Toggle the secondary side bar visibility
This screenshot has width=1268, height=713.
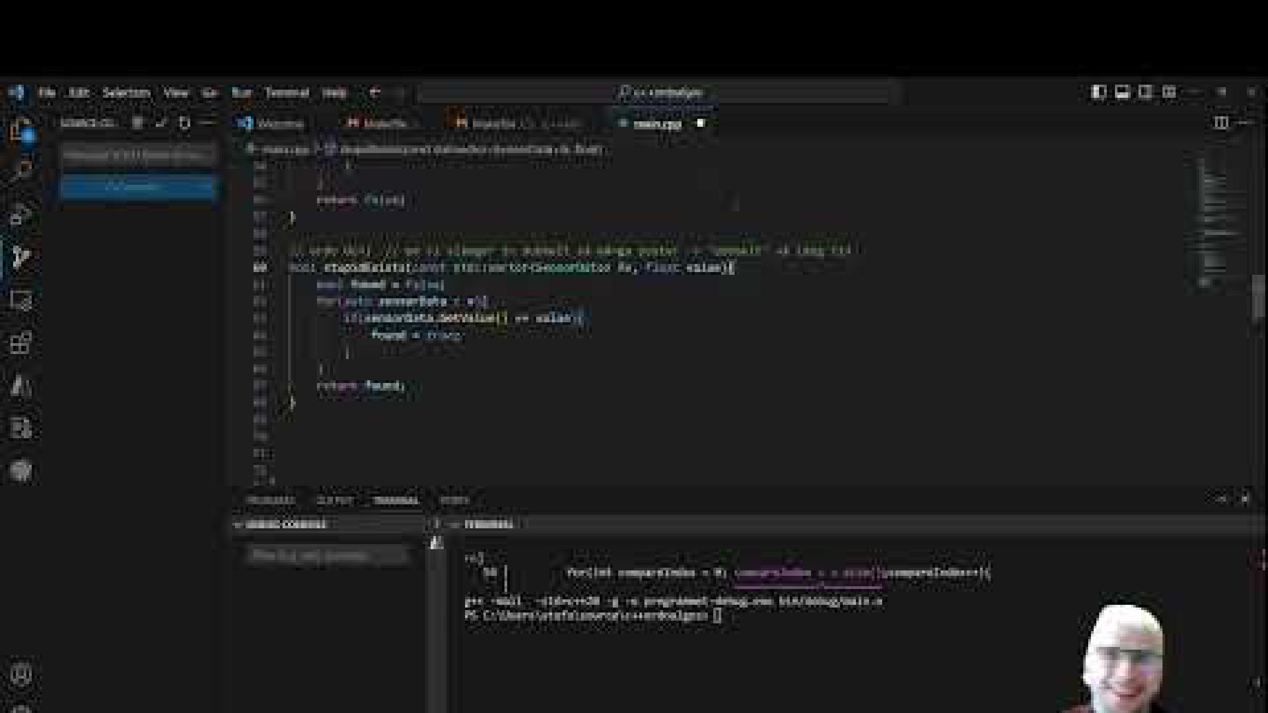1147,92
